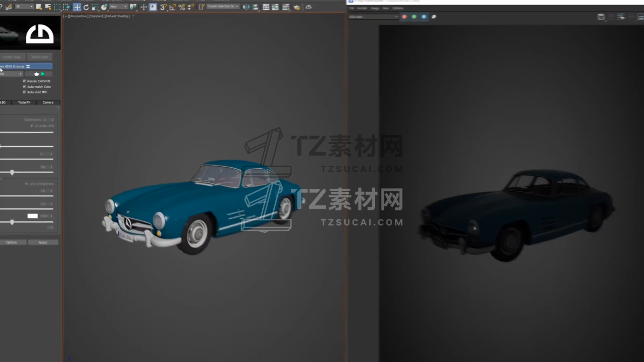The image size is (644, 362).
Task: Toggle Keyboard Shortcut Override icon
Action: tap(153, 7)
